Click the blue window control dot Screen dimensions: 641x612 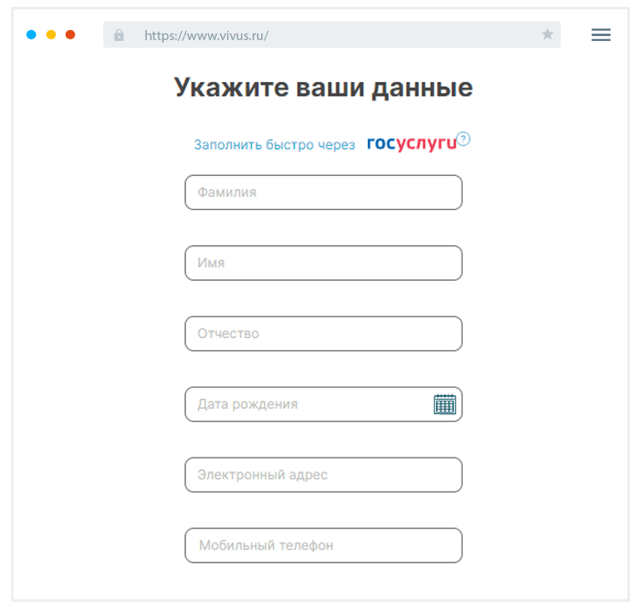(32, 35)
